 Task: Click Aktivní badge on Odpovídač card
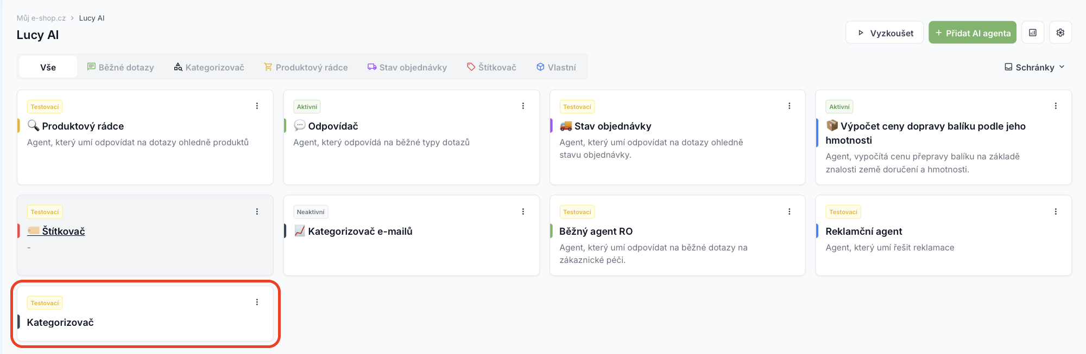tap(307, 107)
